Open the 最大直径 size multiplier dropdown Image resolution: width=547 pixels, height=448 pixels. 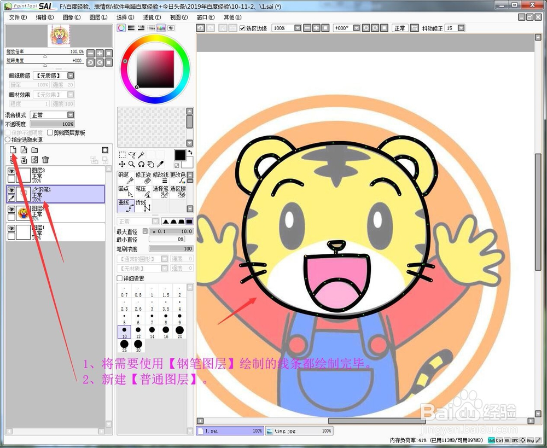coord(145,231)
